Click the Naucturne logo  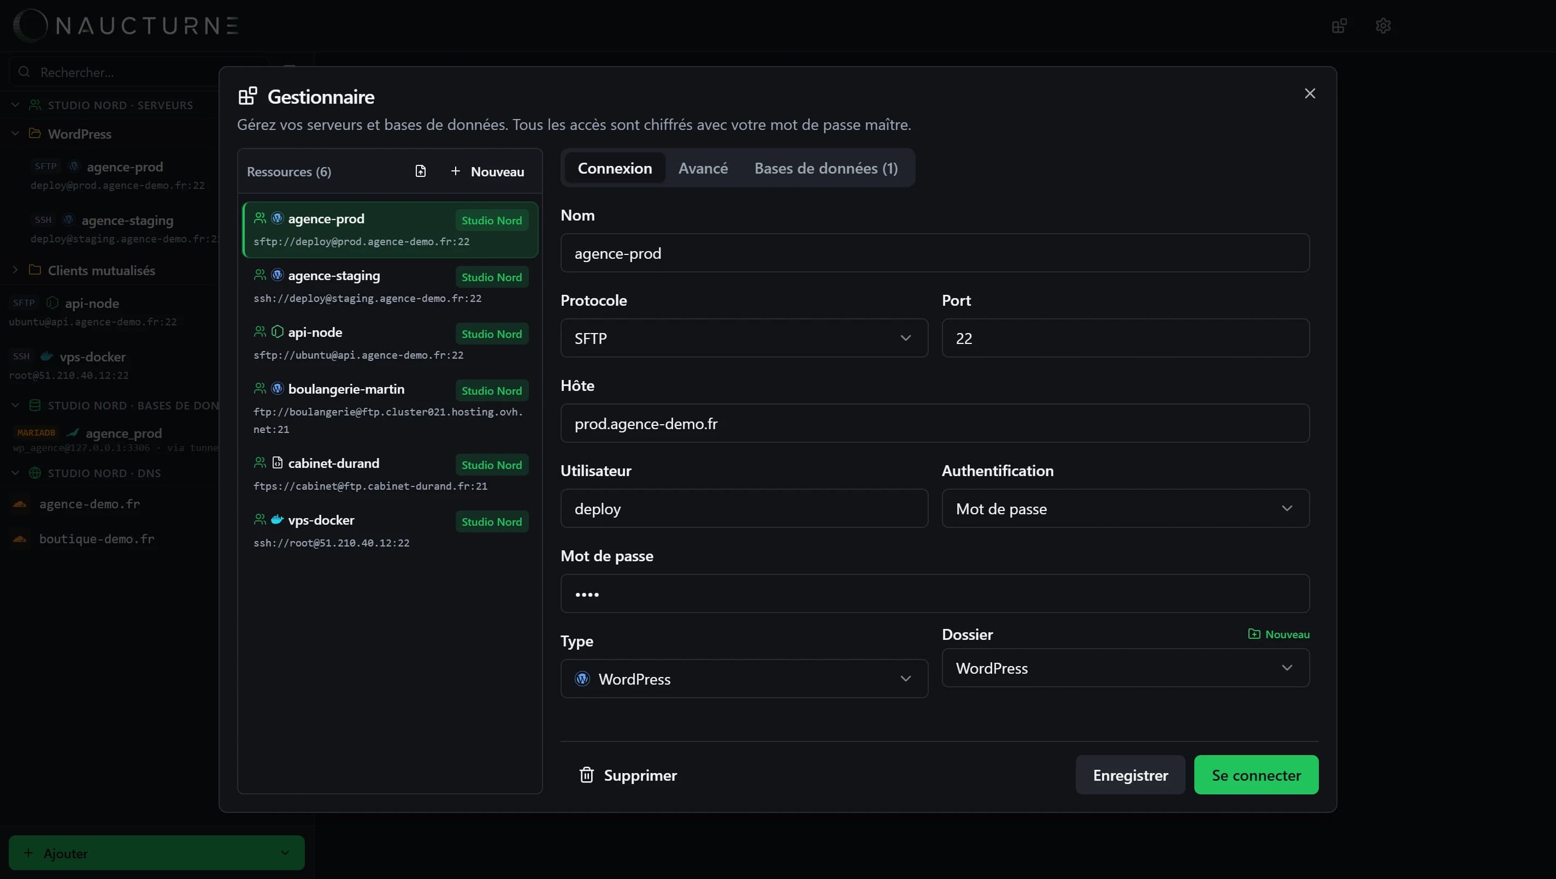point(126,25)
